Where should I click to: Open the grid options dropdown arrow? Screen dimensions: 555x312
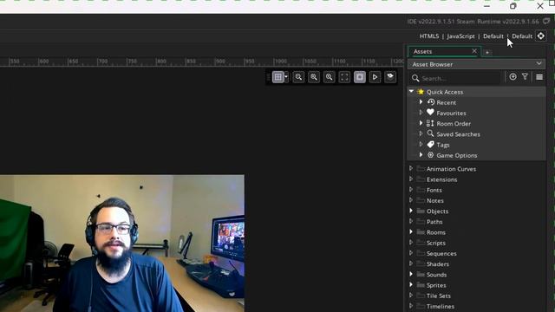(286, 77)
